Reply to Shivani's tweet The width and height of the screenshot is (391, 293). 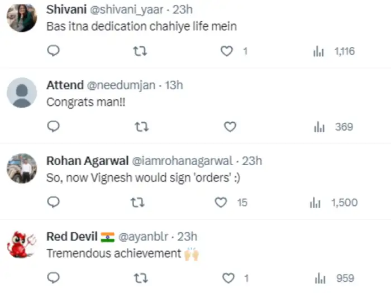(53, 51)
